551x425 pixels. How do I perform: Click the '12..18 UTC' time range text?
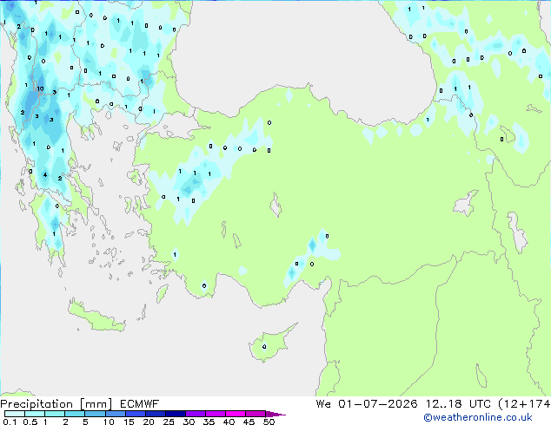coord(457,404)
